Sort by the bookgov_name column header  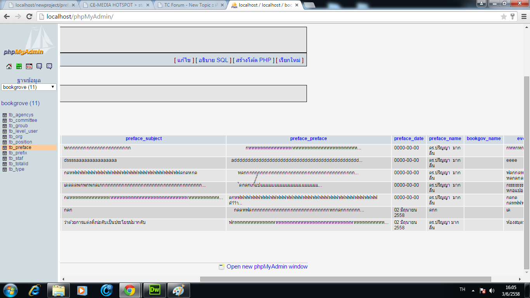(x=484, y=139)
